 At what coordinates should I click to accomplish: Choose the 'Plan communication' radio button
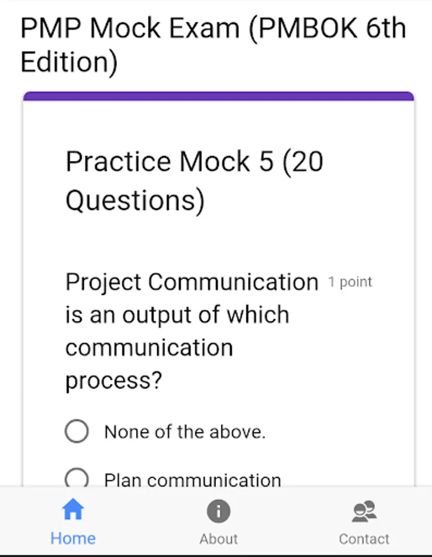point(77,478)
